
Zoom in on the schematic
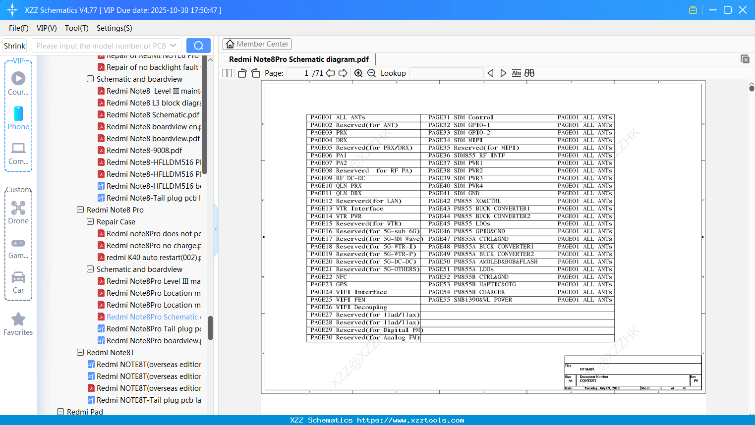(358, 73)
